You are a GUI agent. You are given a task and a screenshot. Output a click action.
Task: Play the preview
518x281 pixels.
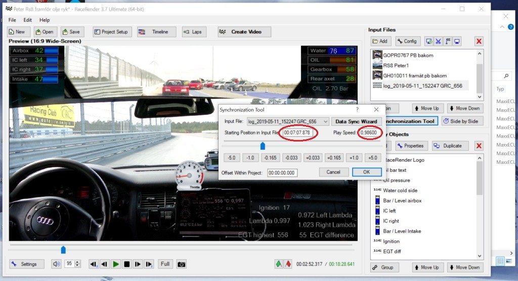(116, 264)
